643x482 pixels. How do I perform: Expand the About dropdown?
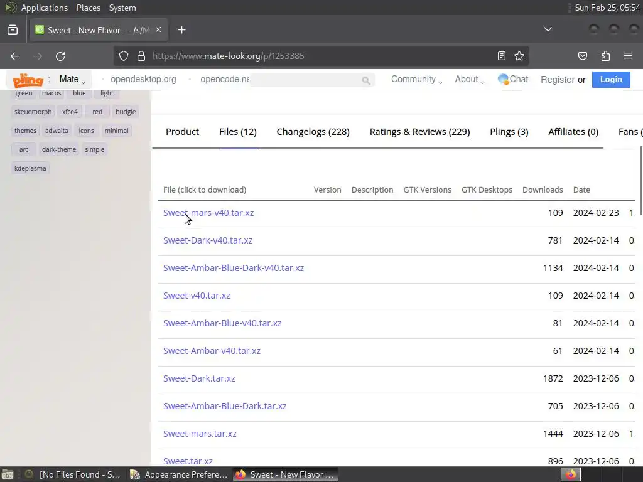click(470, 80)
